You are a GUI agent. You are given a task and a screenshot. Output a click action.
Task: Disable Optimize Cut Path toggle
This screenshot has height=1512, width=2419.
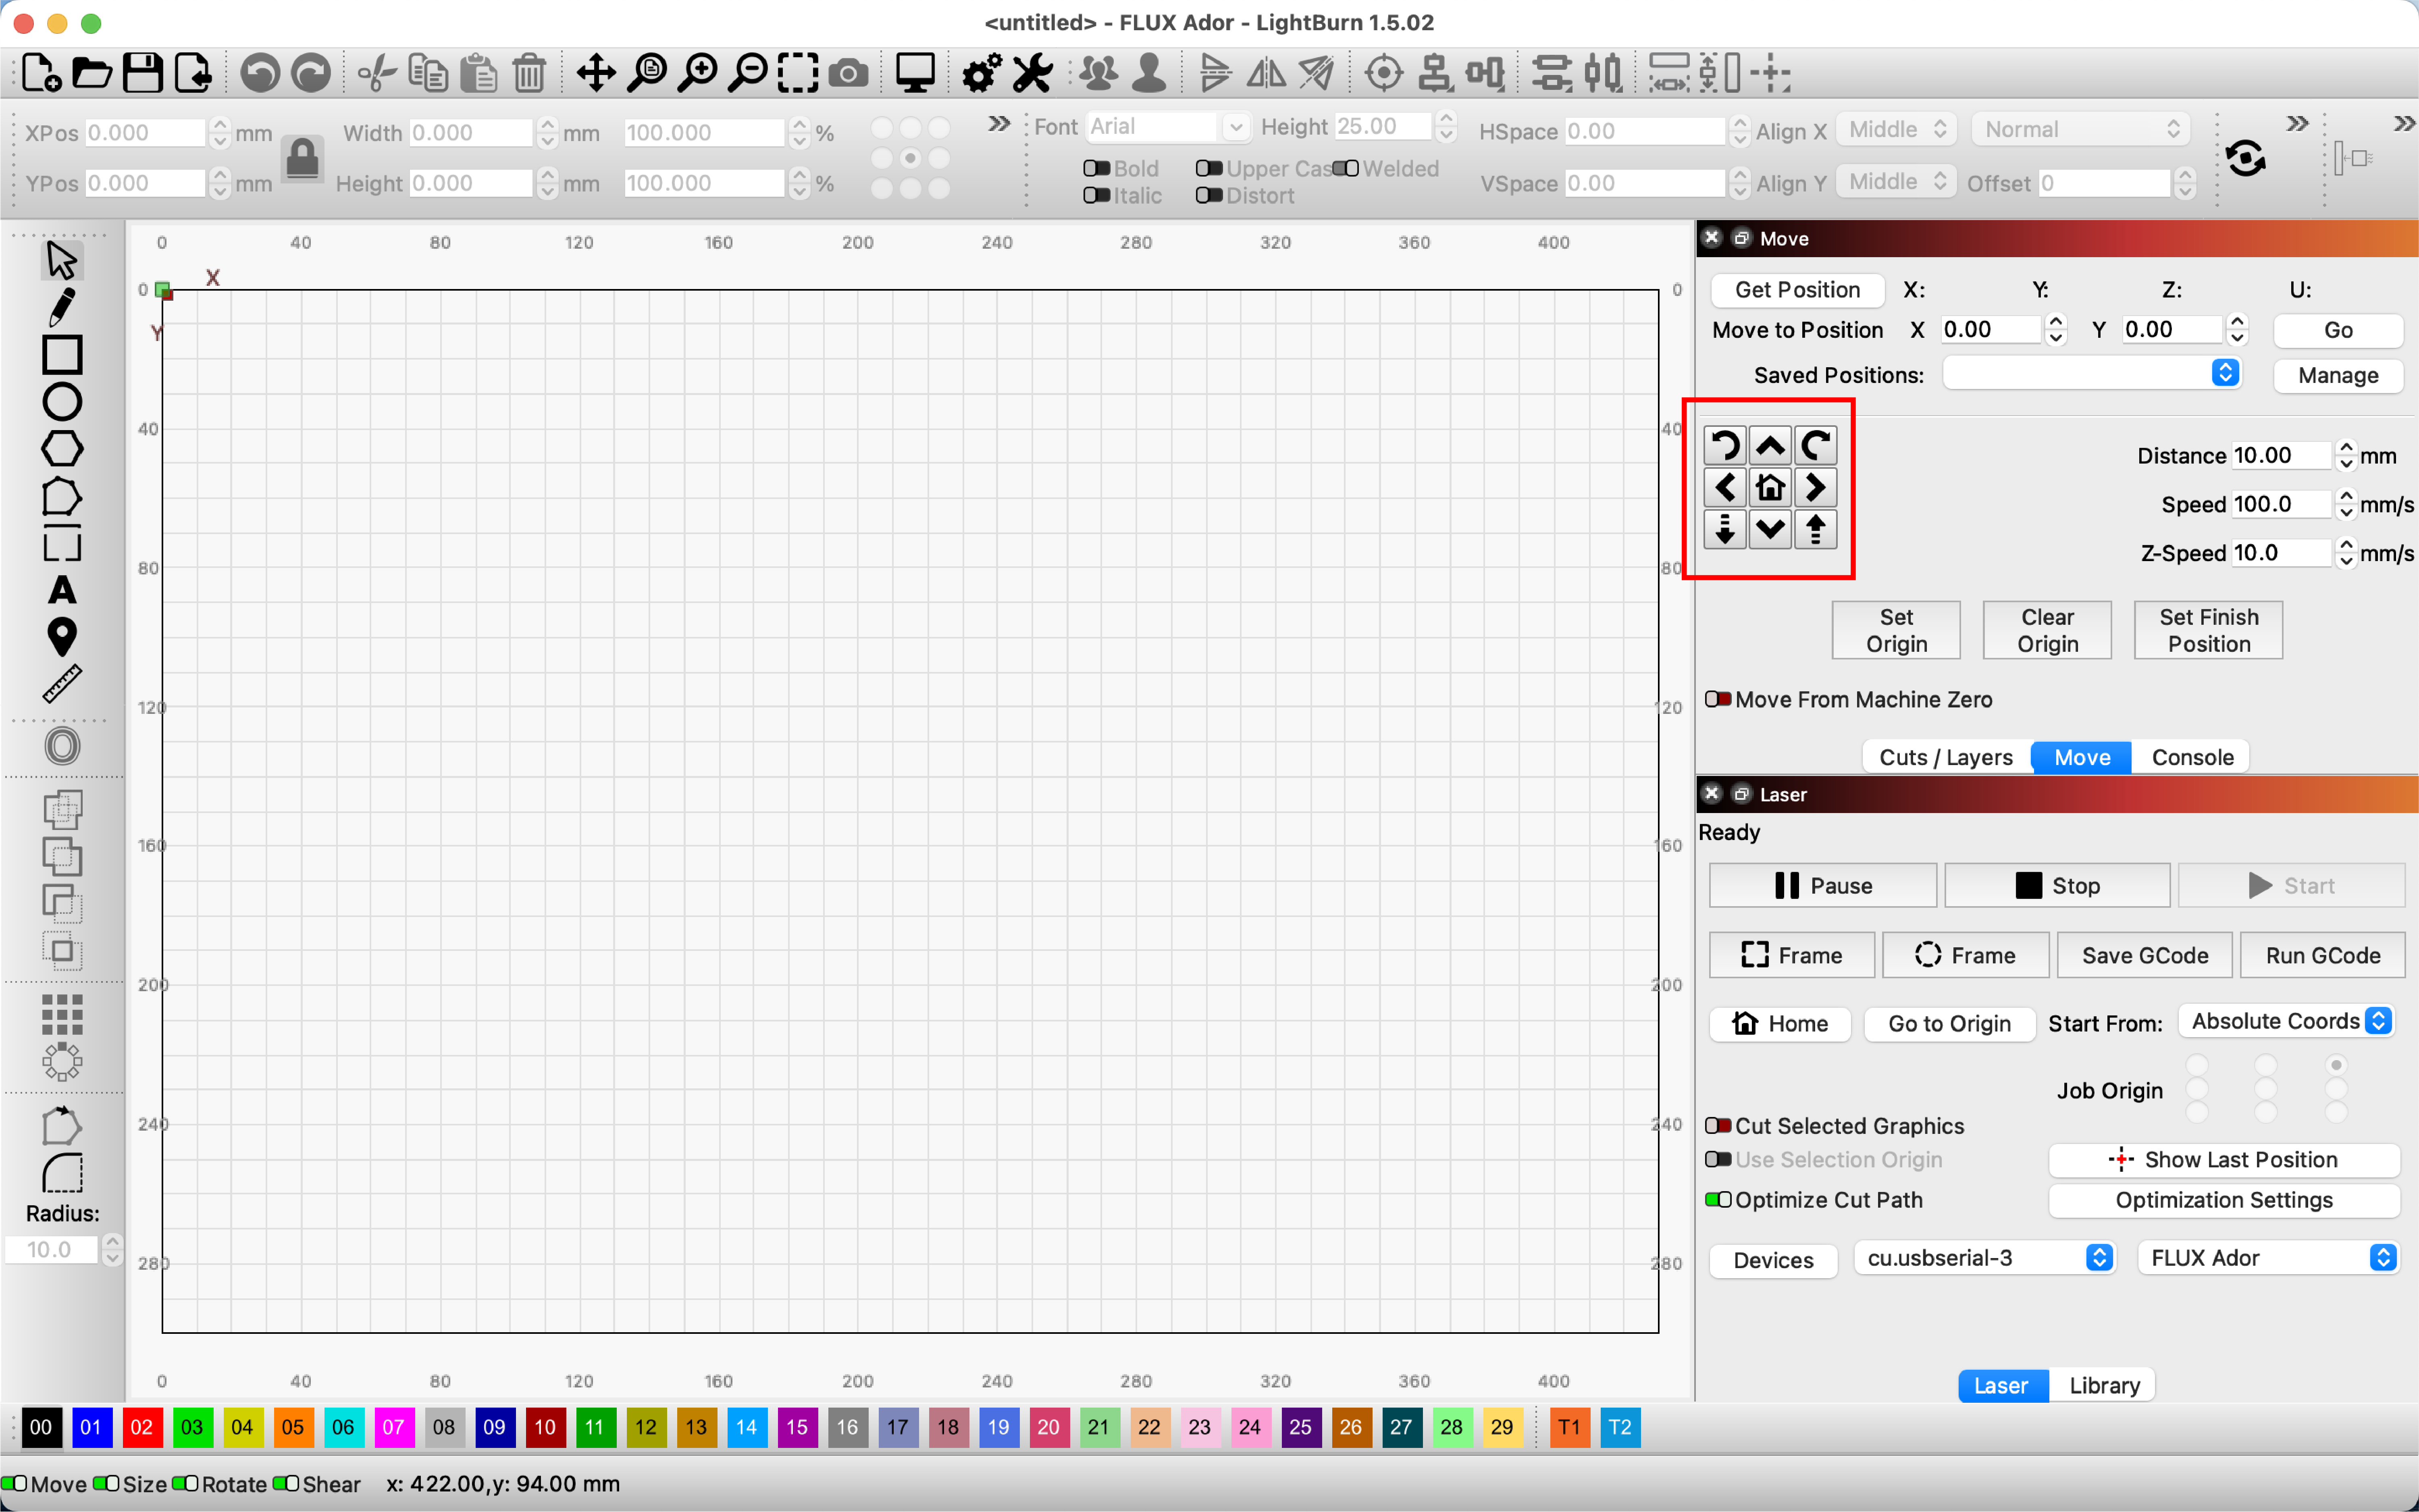pyautogui.click(x=1718, y=1200)
